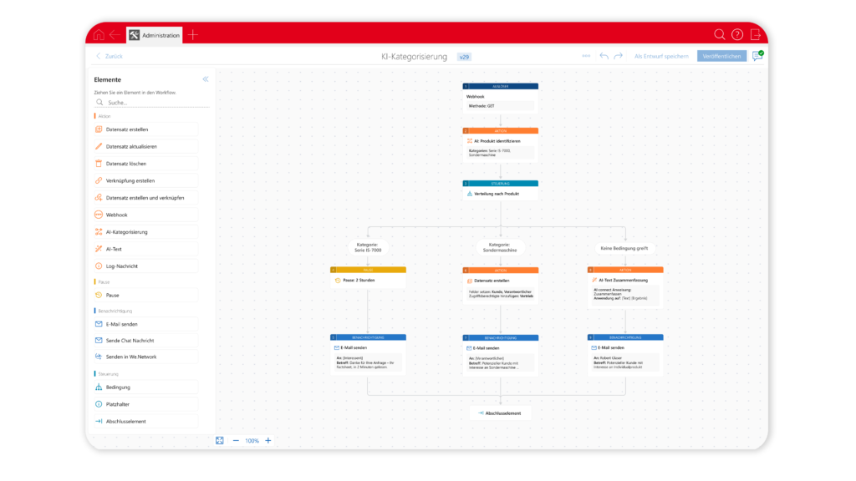This screenshot has height=481, width=856.
Task: Open the search magnifier in the top bar
Action: click(719, 34)
